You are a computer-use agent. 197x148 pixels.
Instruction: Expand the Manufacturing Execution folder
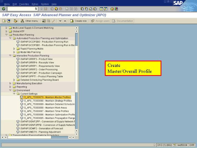pyautogui.click(x=10, y=83)
